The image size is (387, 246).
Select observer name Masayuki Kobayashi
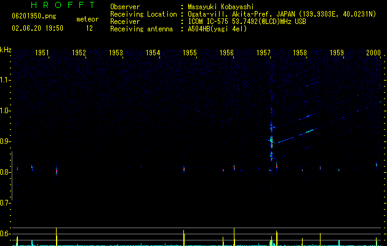click(221, 7)
